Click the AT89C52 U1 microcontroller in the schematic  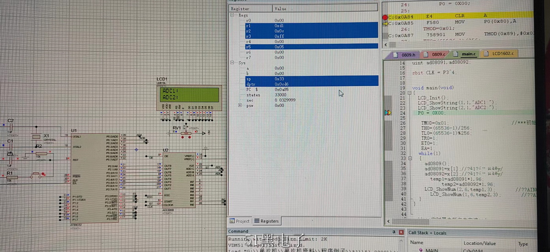(x=95, y=177)
